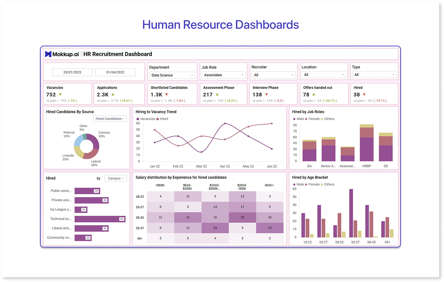Click the Assessment Phase green trend triangle
The image size is (444, 282).
tap(217, 95)
